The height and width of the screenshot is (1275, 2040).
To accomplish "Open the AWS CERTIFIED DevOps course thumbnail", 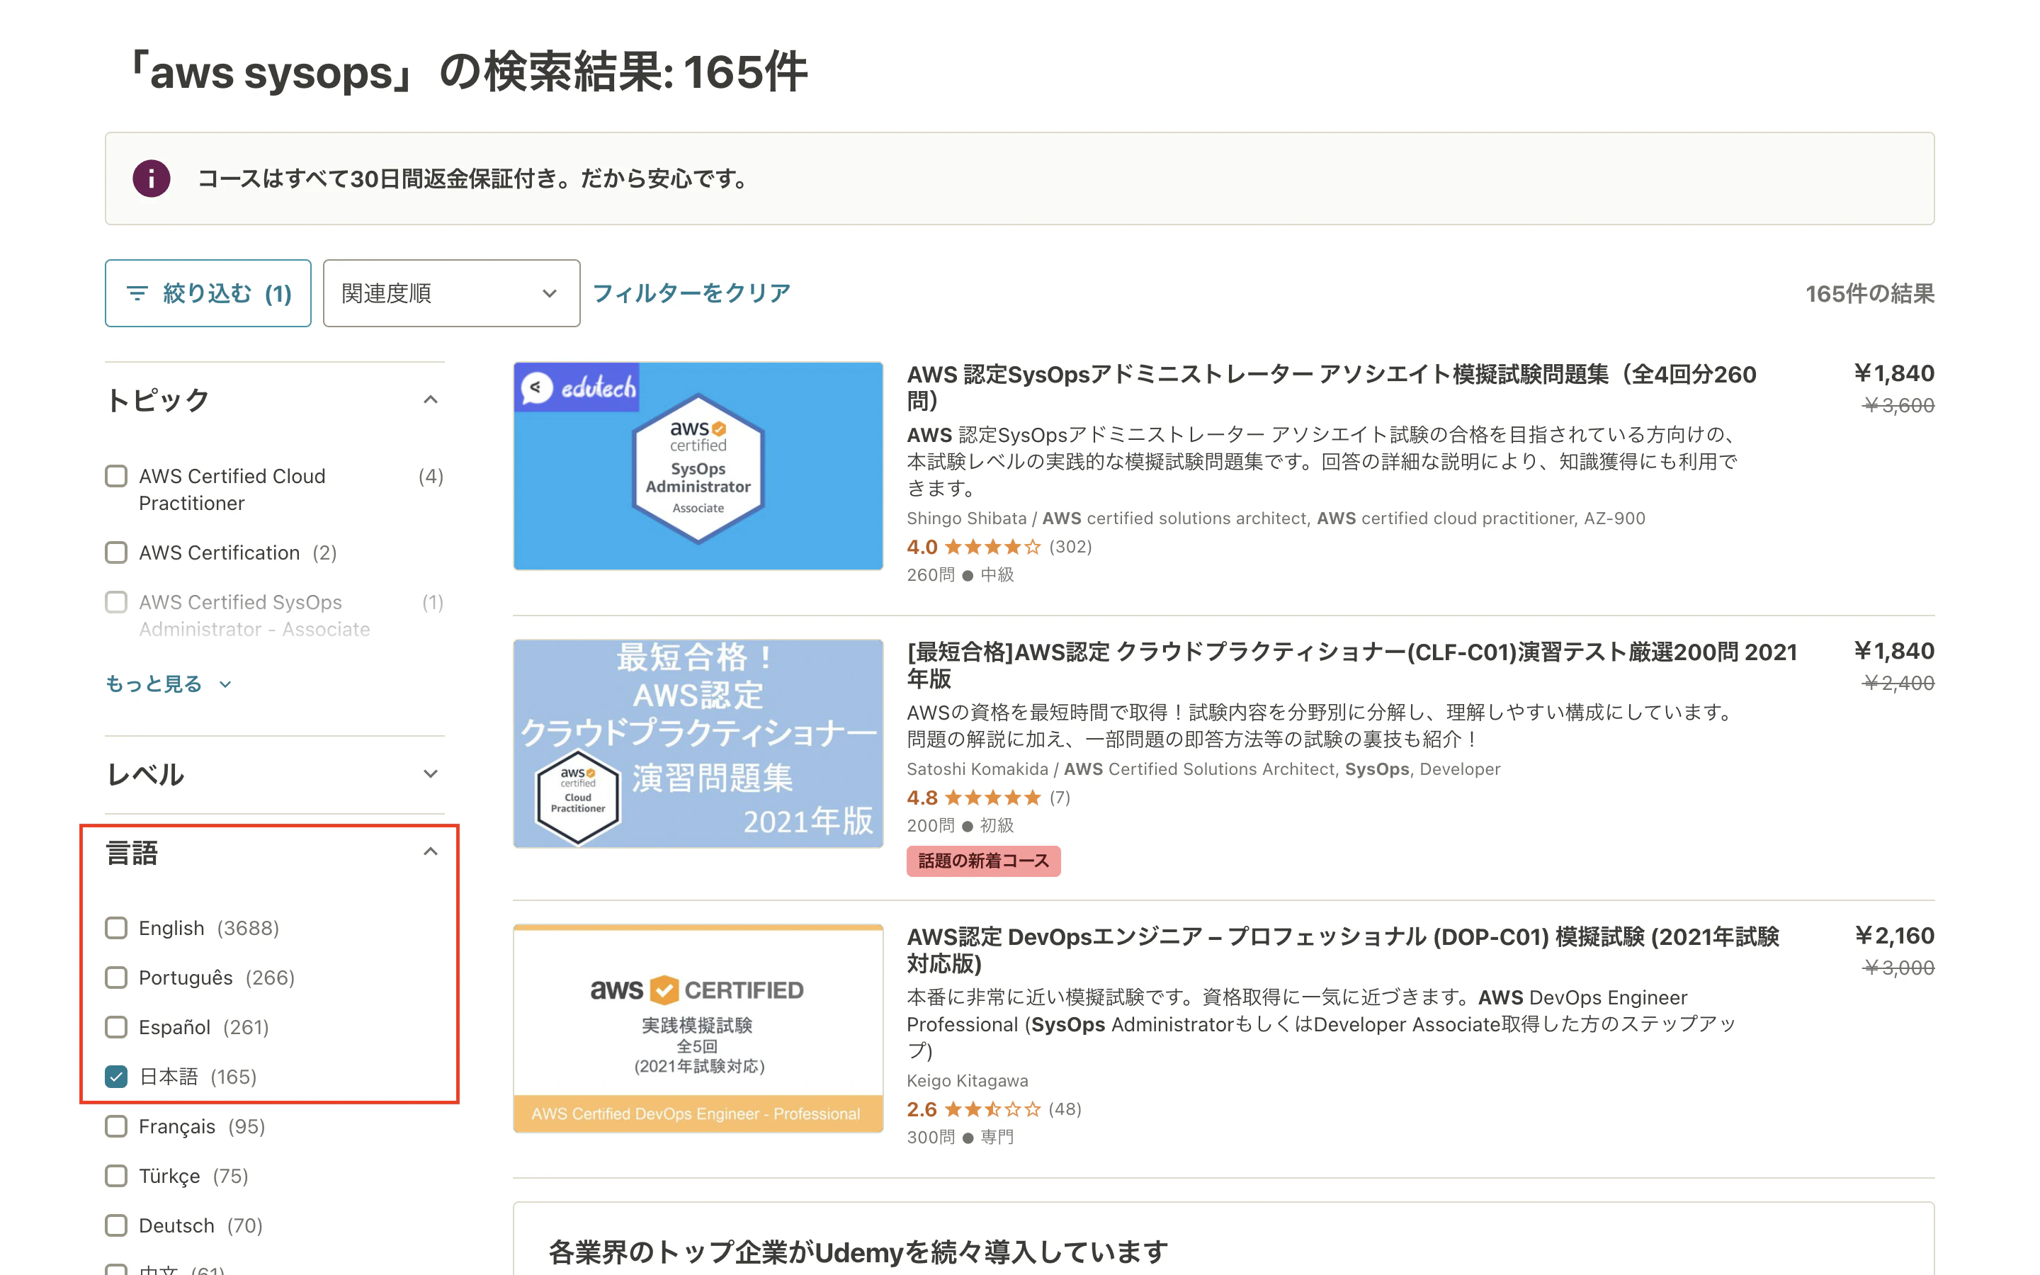I will (698, 1028).
